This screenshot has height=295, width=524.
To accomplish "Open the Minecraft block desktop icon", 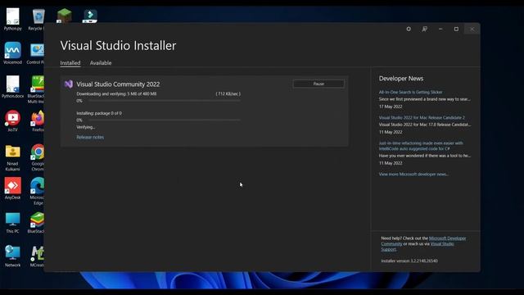I will 64,16.
